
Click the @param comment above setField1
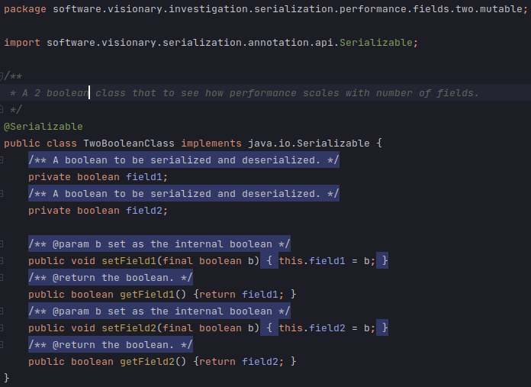coord(159,244)
